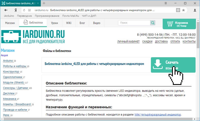Open a new browser tab
The image size is (200, 121).
44,3
